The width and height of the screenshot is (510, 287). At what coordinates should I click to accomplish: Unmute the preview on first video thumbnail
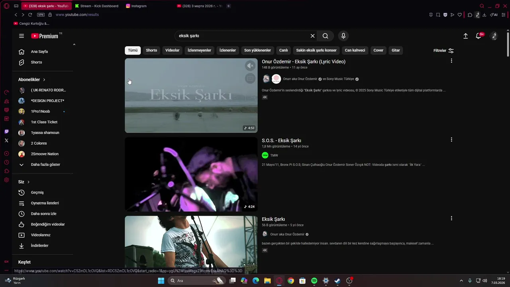tap(250, 66)
